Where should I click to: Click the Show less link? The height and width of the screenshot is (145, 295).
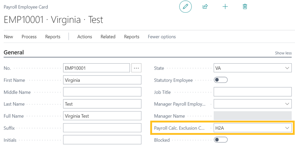[x=283, y=53]
